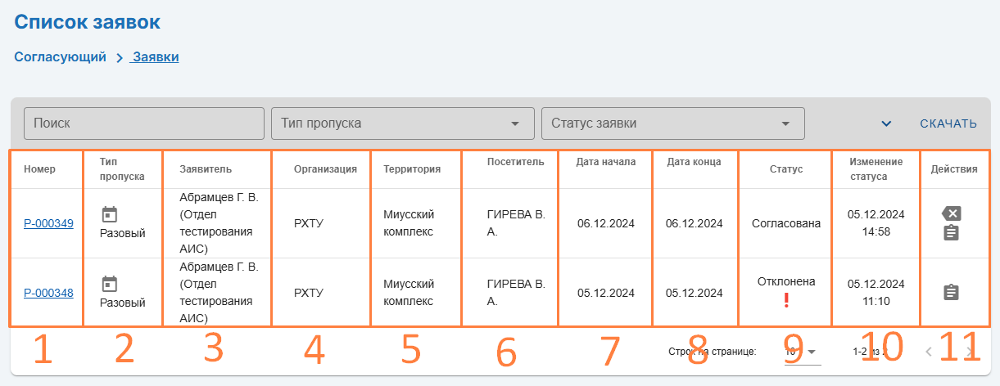Image resolution: width=1000 pixels, height=386 pixels.
Task: Select Согласующий breadcrumb item
Action: coord(61,57)
